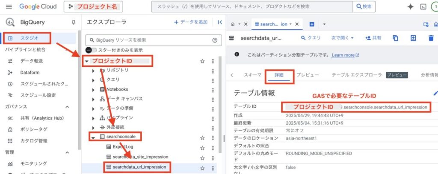Select the searchdata_site_impression table
This screenshot has width=438, height=174.
(140, 157)
